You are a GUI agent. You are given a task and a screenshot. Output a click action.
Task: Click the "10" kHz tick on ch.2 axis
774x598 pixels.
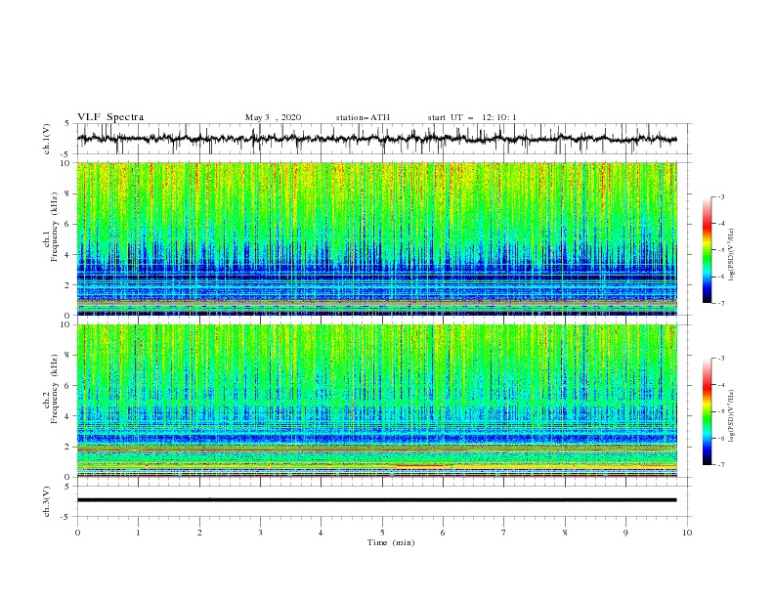(66, 324)
